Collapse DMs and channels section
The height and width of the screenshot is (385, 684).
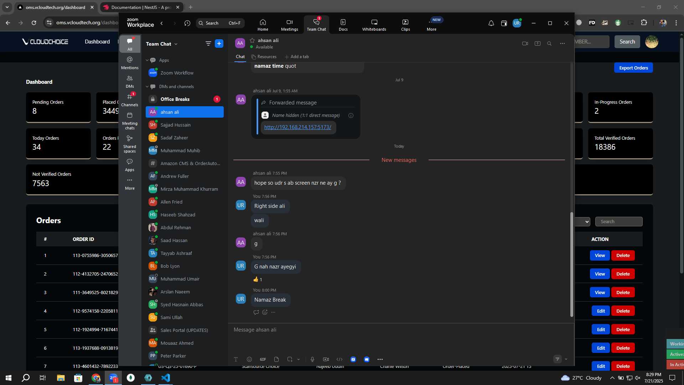(x=147, y=87)
